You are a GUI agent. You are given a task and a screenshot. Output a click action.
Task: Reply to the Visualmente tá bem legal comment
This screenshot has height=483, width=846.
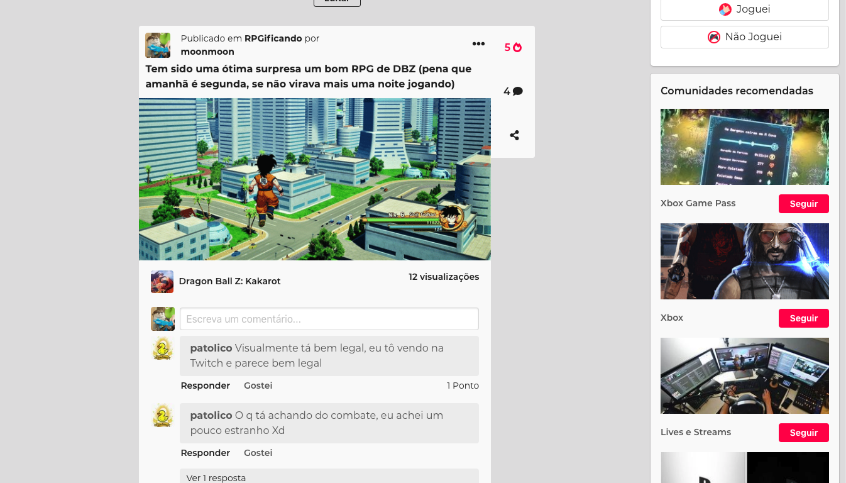pyautogui.click(x=206, y=386)
